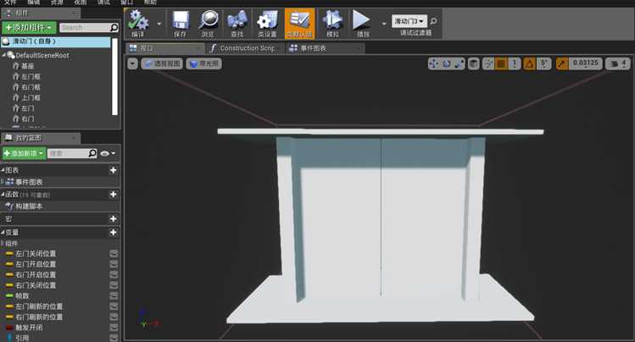Click the Find (查找) binoculars icon
The width and height of the screenshot is (635, 342).
coord(237,23)
